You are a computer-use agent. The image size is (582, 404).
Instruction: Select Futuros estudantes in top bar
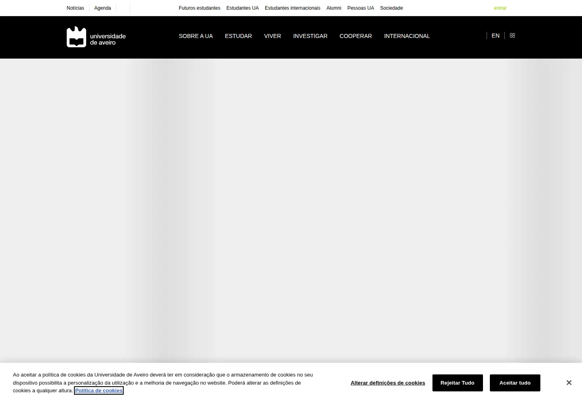200,8
